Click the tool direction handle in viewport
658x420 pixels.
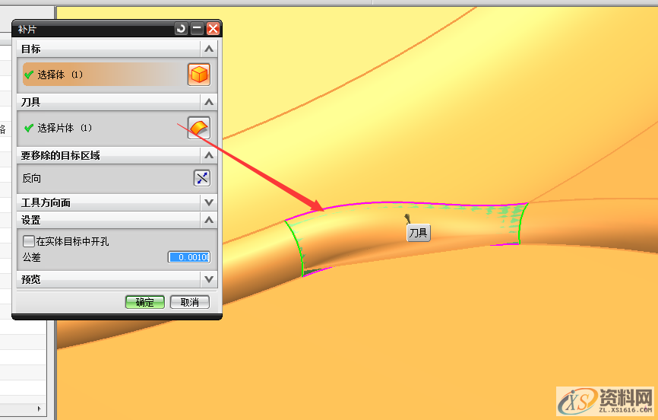point(408,218)
